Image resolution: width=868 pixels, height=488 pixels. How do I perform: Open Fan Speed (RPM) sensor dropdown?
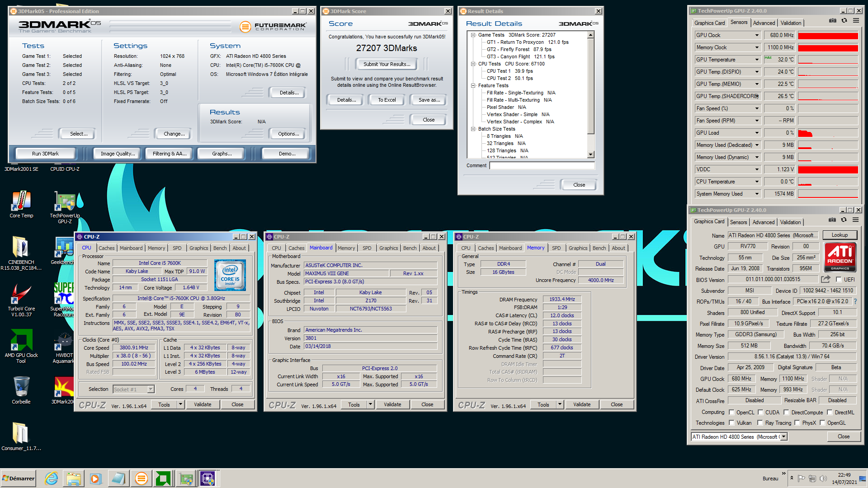click(x=757, y=121)
